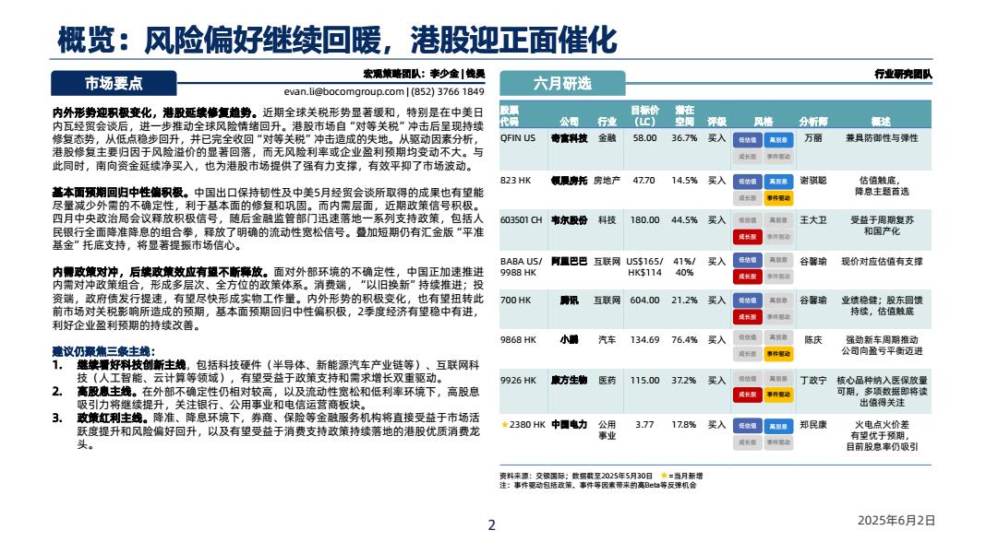
Task: Click the date 2025年6月2日
Action: (x=896, y=521)
